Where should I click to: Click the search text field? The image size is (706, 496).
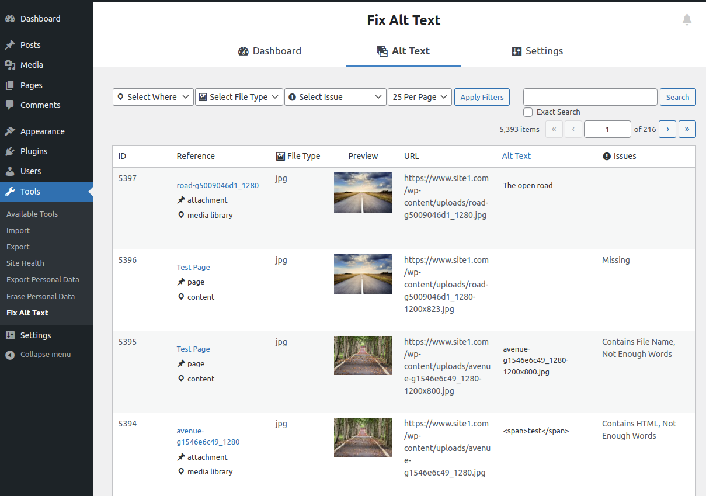coord(590,97)
